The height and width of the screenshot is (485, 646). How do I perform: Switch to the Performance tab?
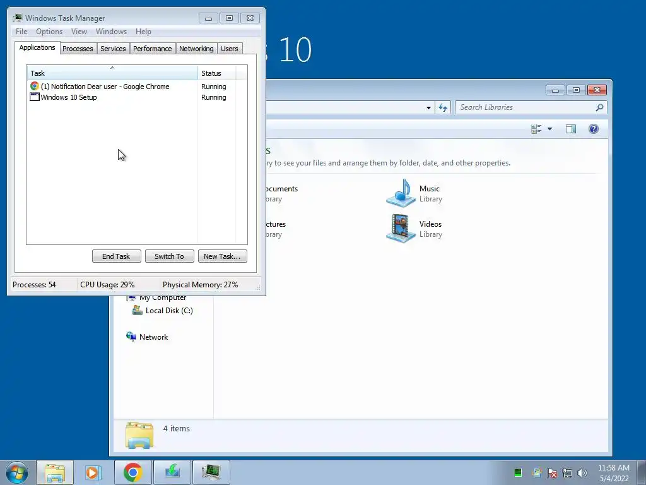[153, 49]
